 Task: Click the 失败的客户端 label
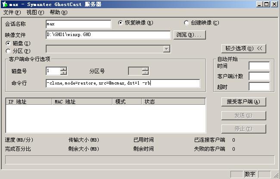coord(209,149)
